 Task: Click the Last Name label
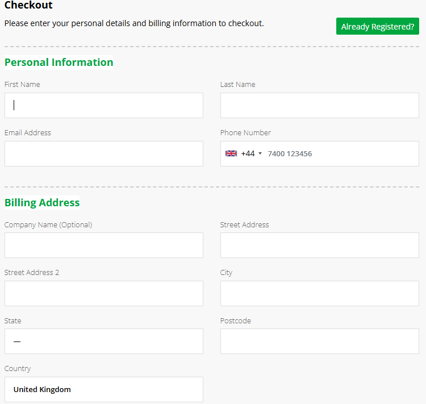point(238,85)
